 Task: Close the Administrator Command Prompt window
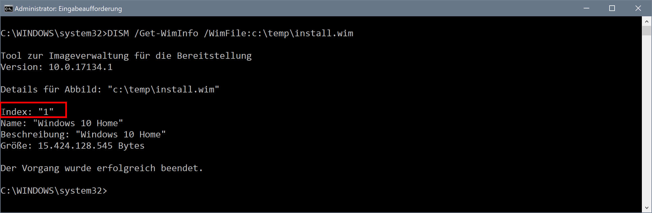tap(638, 8)
